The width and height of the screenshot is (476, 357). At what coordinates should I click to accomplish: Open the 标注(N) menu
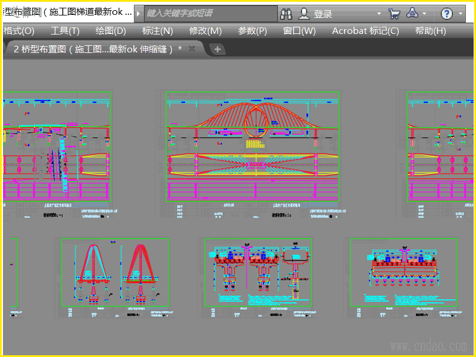158,31
